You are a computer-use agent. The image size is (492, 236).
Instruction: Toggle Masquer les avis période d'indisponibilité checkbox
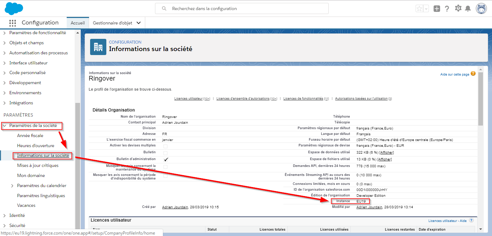coord(165,176)
